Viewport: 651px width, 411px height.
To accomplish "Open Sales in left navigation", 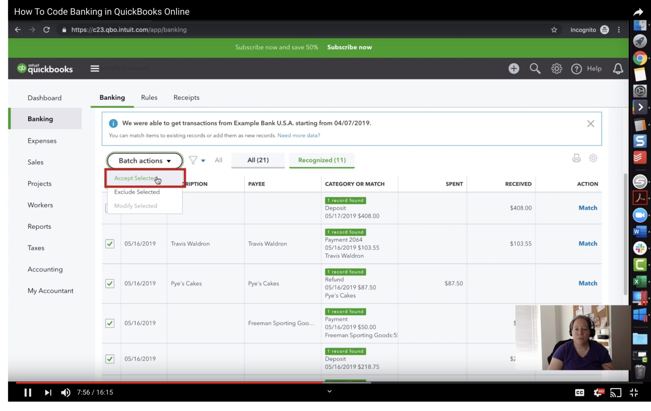I will click(35, 162).
